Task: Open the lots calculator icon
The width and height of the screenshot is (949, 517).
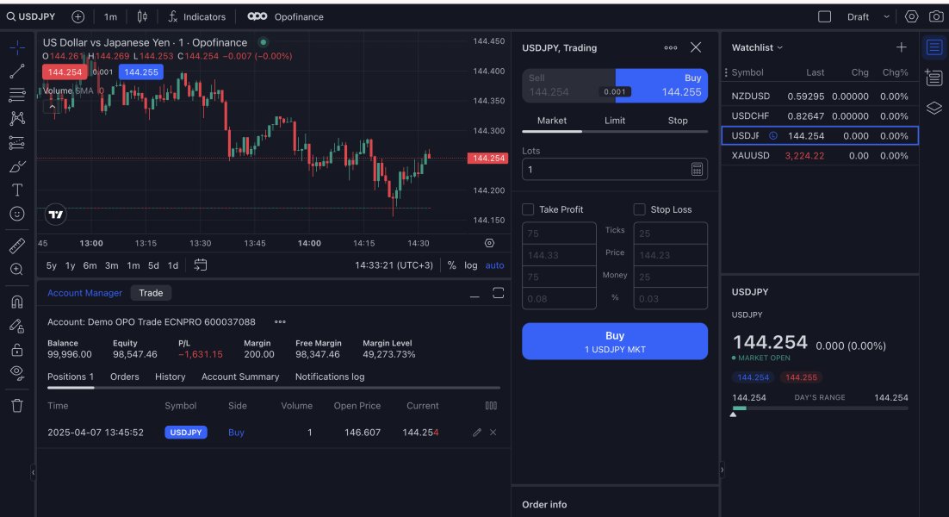Action: (x=697, y=170)
